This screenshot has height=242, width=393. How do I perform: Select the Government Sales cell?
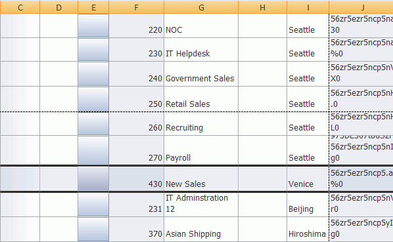(201, 74)
